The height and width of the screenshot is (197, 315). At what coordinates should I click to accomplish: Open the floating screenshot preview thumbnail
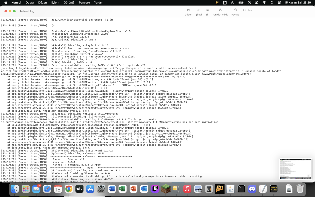point(296,169)
